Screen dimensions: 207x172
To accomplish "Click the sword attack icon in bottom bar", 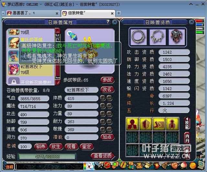I will [x=98, y=165].
